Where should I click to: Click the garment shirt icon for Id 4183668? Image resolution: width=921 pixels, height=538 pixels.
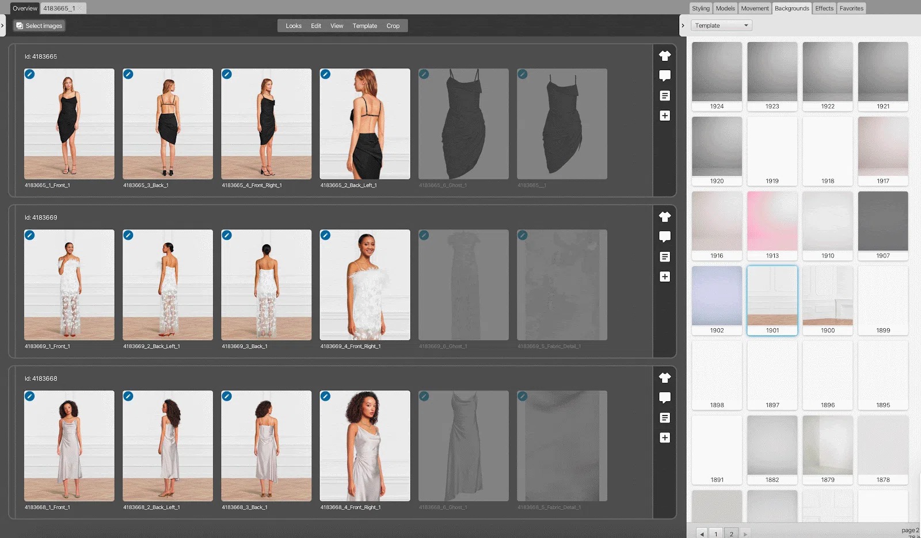click(665, 378)
